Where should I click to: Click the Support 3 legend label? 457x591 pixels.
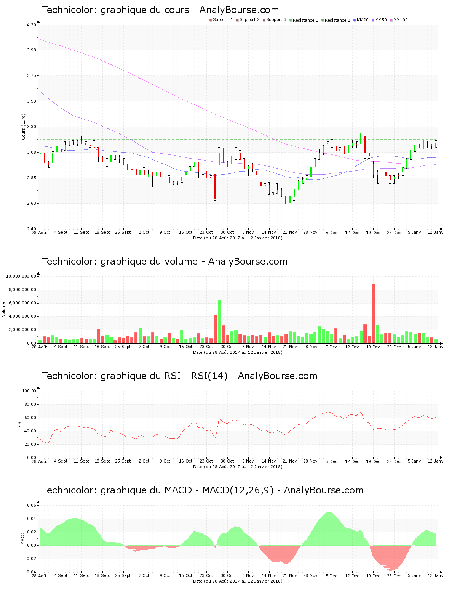pyautogui.click(x=276, y=20)
